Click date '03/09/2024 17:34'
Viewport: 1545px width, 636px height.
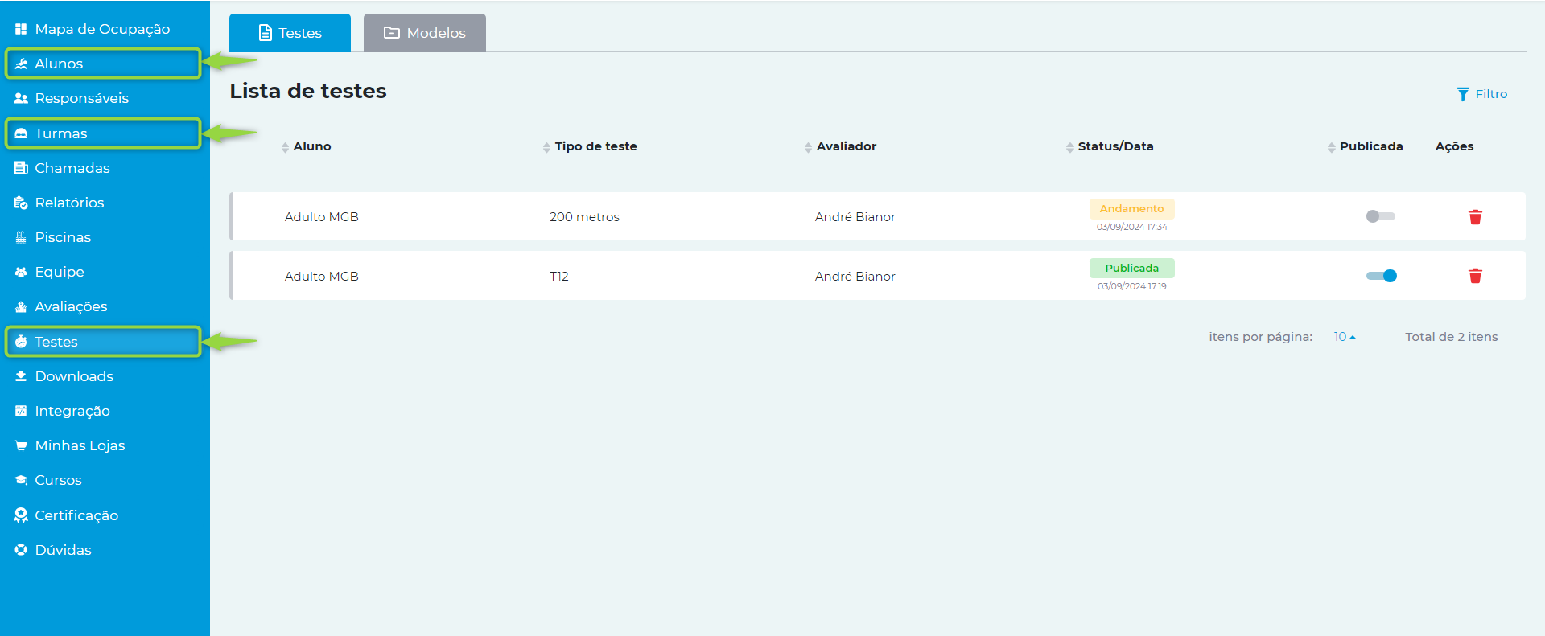1131,227
